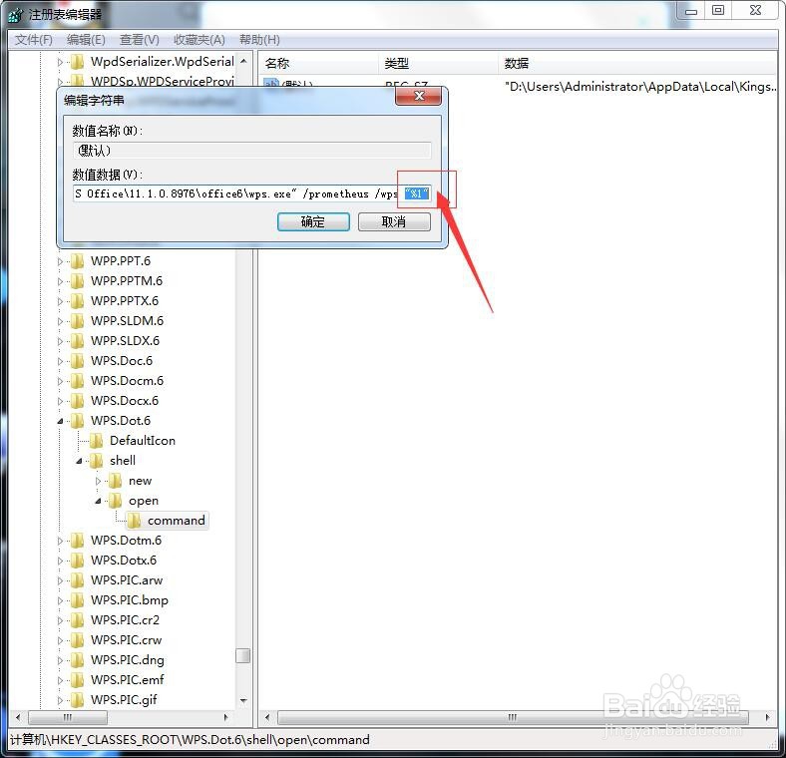Expand the WPS.Docm.6 tree node
786x758 pixels.
pos(60,382)
